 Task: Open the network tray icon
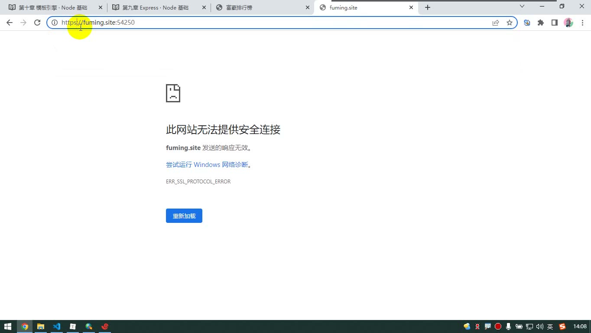(x=529, y=326)
